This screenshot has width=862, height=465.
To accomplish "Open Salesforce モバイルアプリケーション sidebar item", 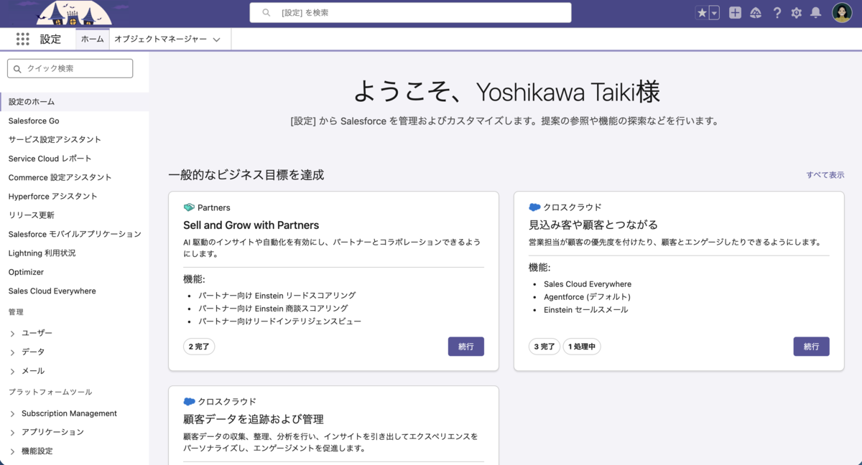I will [75, 234].
